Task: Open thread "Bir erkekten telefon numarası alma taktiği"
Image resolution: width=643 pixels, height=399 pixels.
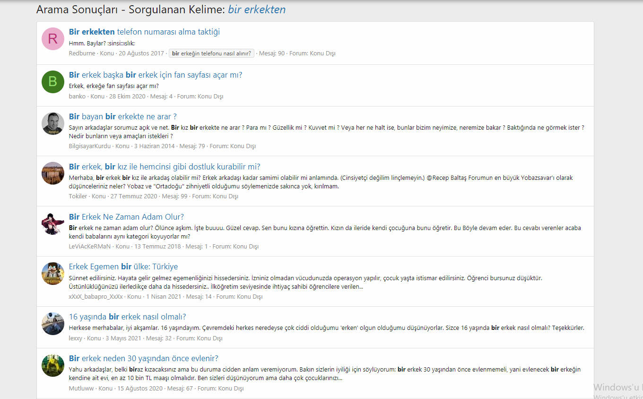Action: coord(144,32)
